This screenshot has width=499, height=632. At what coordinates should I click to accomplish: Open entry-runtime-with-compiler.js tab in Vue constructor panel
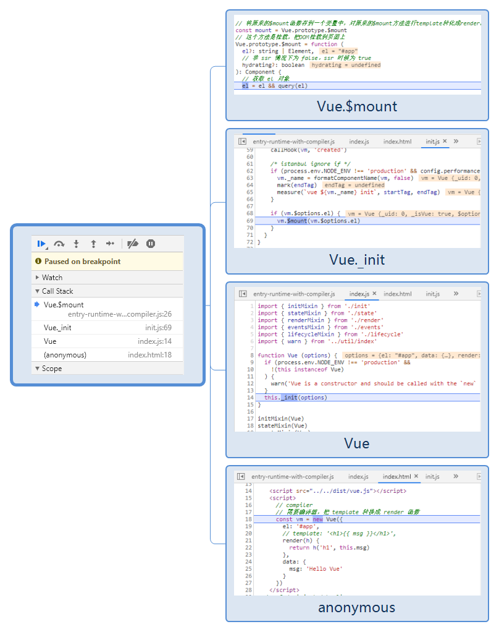pos(294,294)
